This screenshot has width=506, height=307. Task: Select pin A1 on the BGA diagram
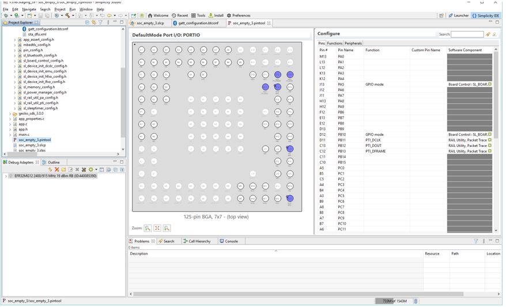pos(141,50)
